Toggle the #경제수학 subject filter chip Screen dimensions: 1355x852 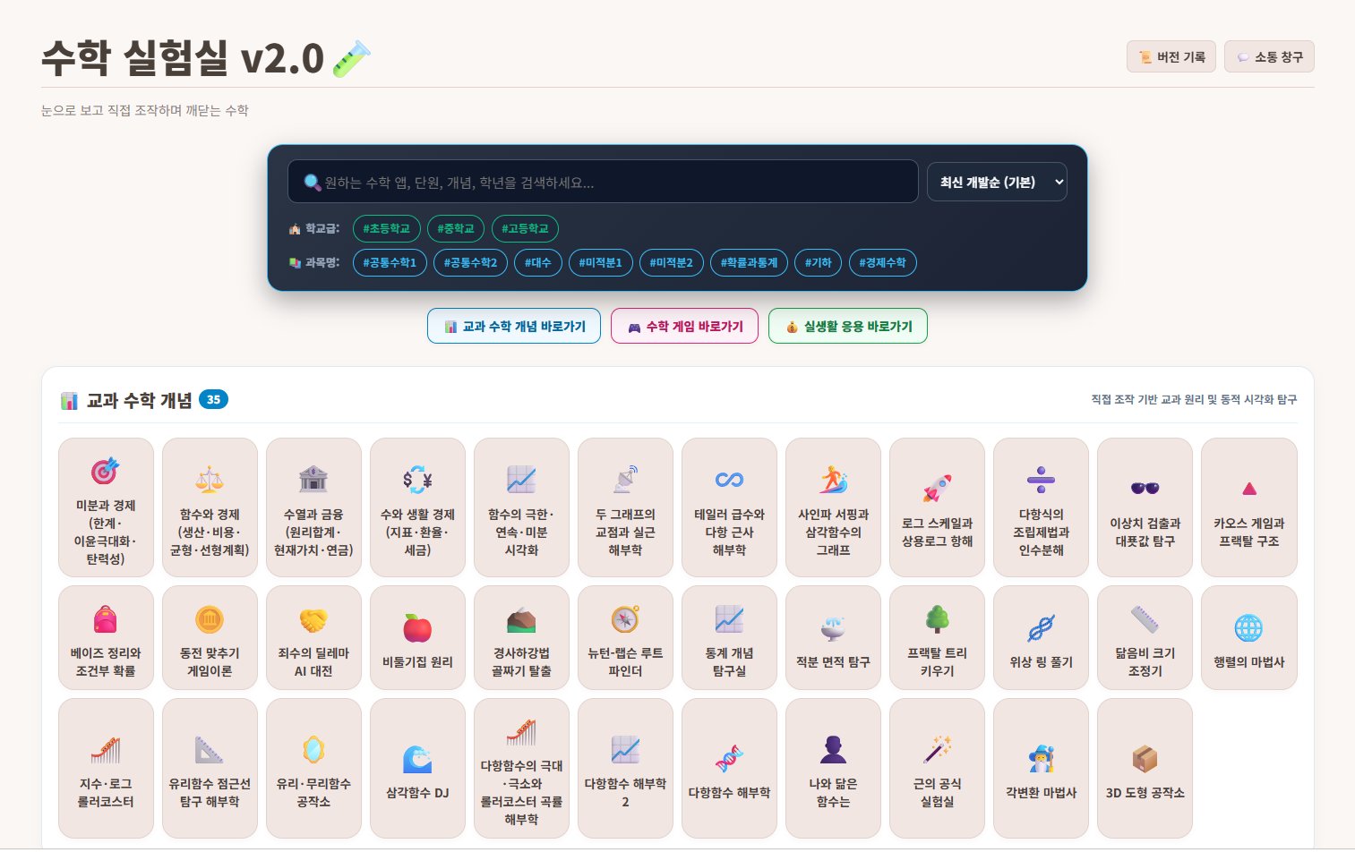click(882, 262)
